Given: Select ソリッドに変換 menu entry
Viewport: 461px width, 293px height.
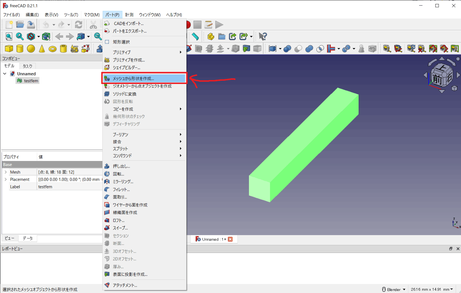Looking at the screenshot, I should 145,94.
